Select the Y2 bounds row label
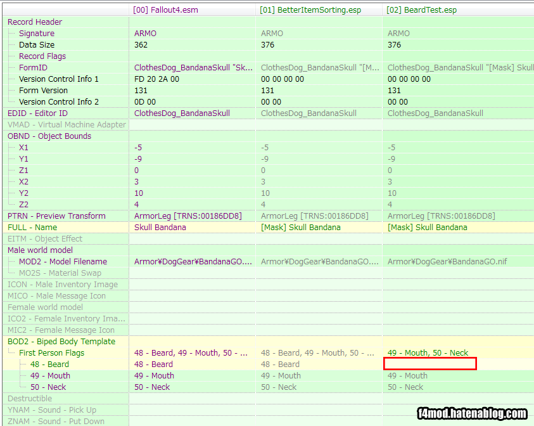 23,193
